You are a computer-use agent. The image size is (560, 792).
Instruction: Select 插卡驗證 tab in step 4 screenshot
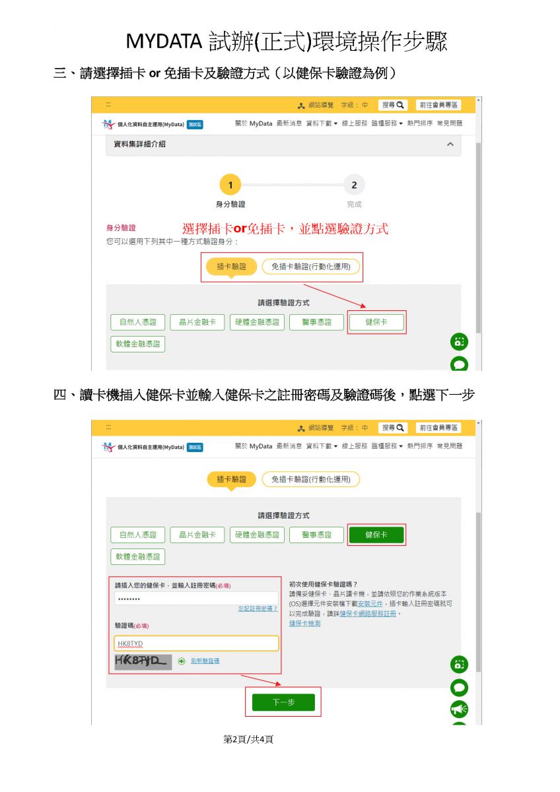[x=231, y=479]
